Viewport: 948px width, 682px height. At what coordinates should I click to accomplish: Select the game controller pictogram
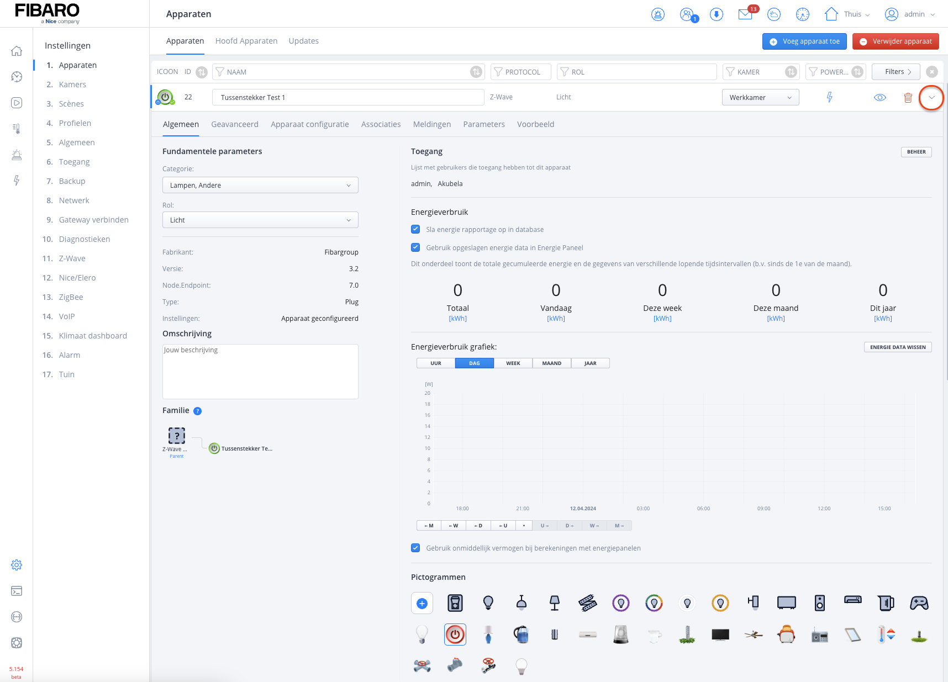tap(919, 603)
